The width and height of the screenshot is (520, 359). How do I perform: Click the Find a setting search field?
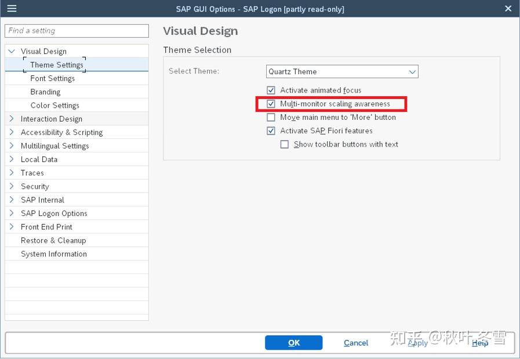(x=76, y=30)
